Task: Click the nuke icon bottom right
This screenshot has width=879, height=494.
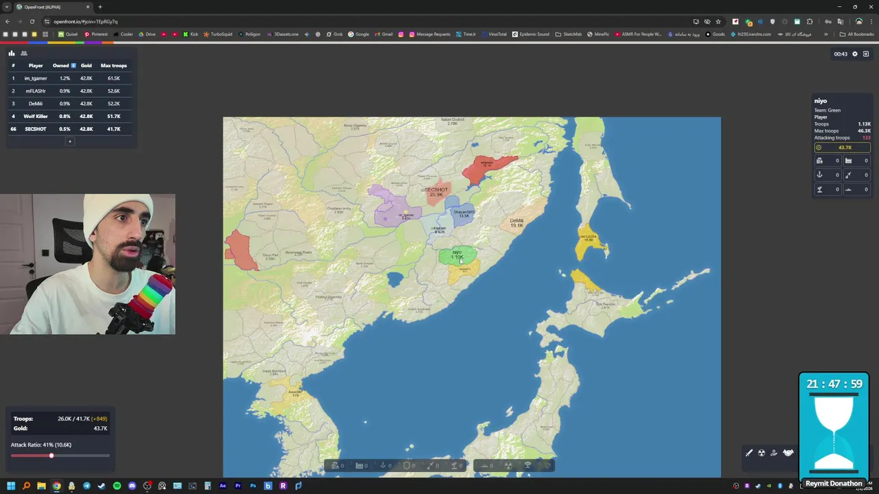Action: (x=762, y=453)
